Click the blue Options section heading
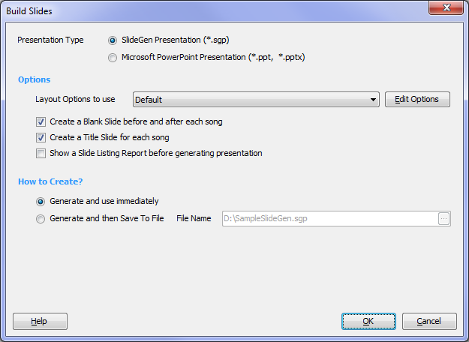469x342 pixels. coord(34,79)
